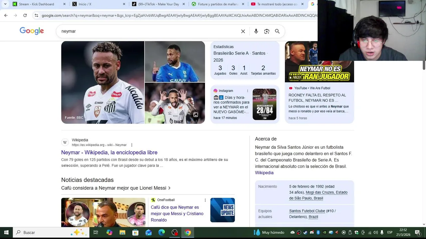Click the Windows Buscar search box

[51, 232]
